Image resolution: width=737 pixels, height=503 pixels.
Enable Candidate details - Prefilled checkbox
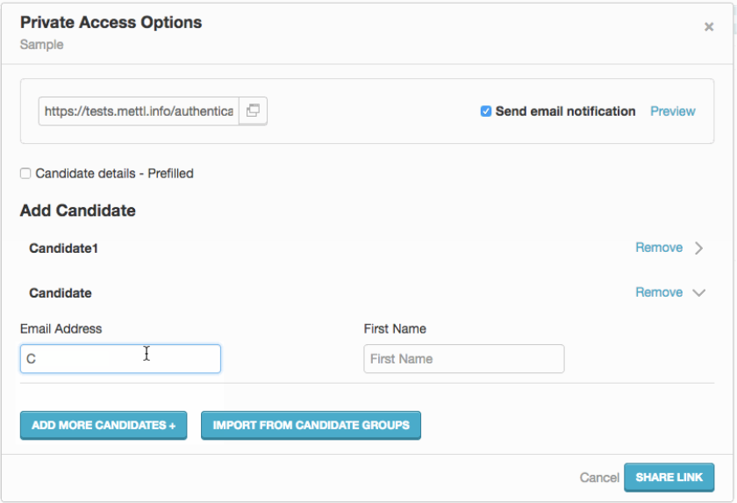pyautogui.click(x=25, y=174)
